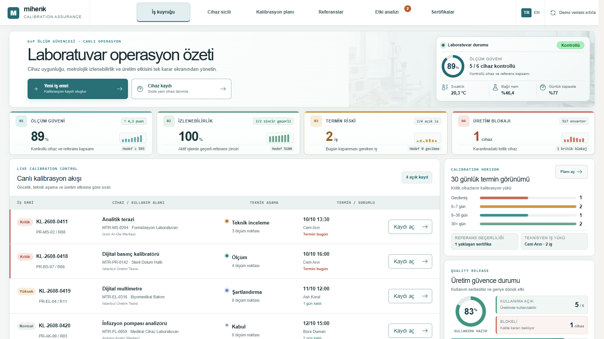
Task: Open record for Dijital multimetre KL-2608-0419
Action: click(x=410, y=296)
